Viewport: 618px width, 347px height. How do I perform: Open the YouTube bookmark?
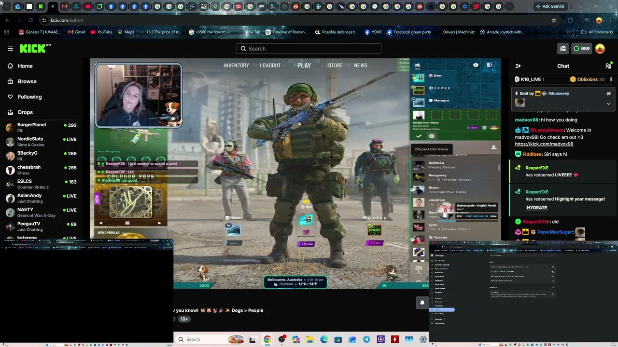(101, 32)
